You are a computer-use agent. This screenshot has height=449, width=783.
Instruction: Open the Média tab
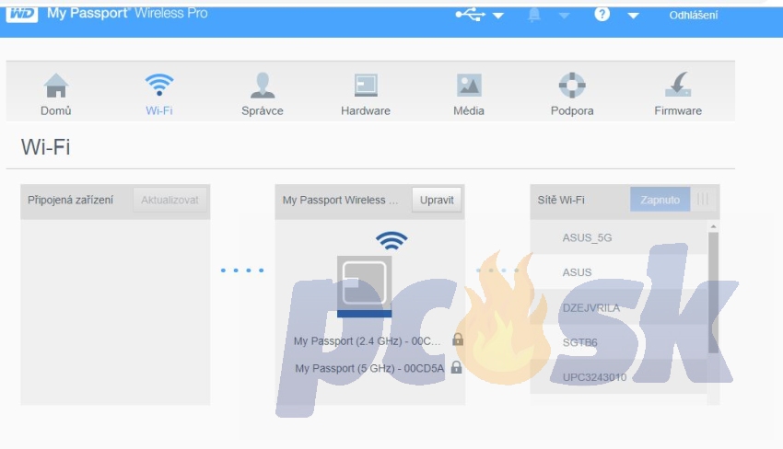[x=469, y=94]
